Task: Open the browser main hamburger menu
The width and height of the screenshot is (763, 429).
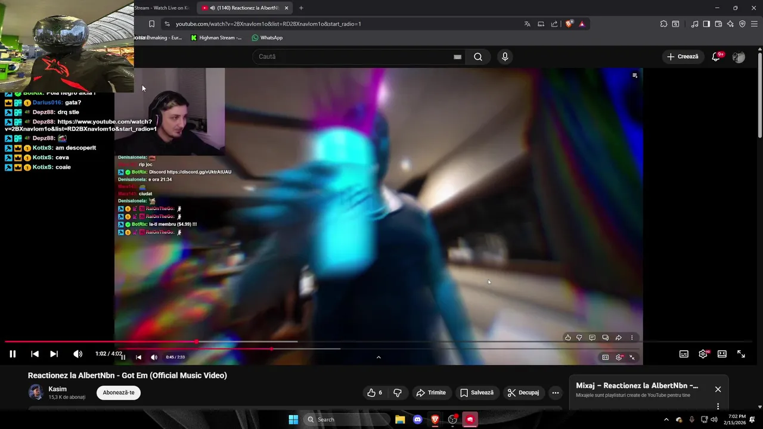Action: [754, 24]
